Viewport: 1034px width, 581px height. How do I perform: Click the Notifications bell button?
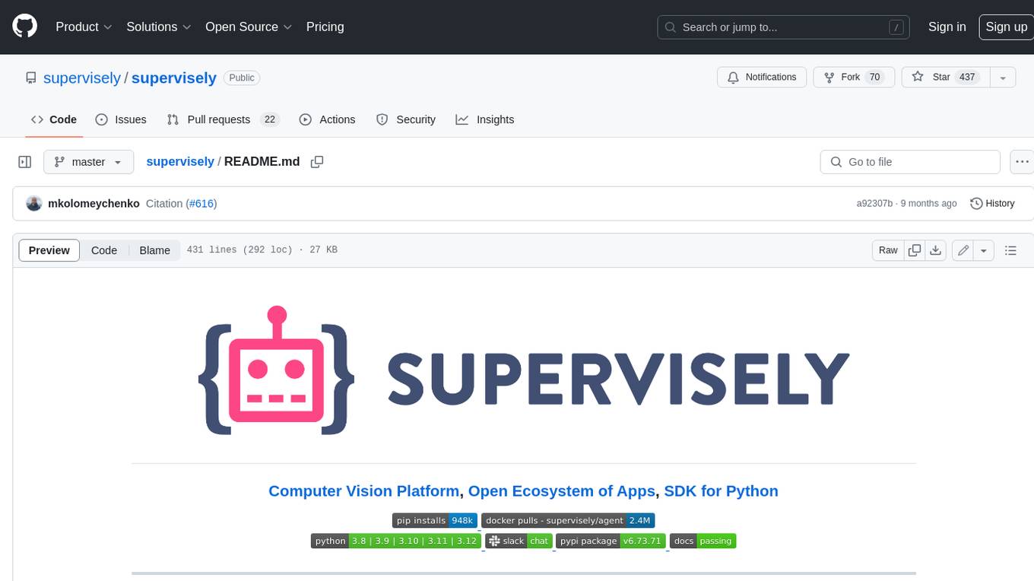pyautogui.click(x=762, y=78)
